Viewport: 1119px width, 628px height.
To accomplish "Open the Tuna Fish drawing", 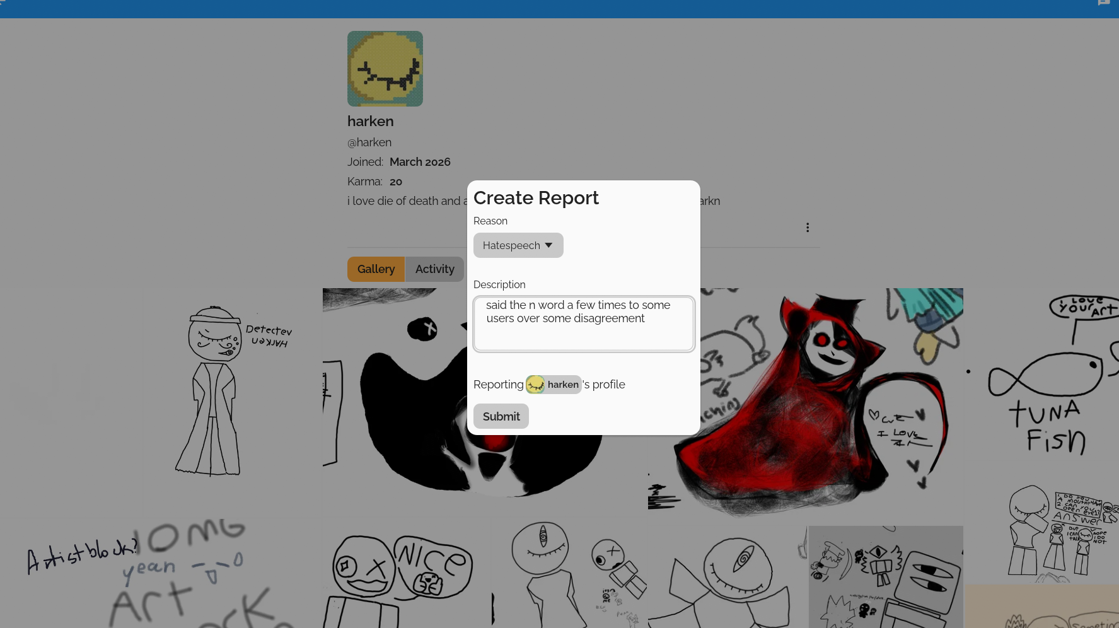I will (x=1047, y=378).
